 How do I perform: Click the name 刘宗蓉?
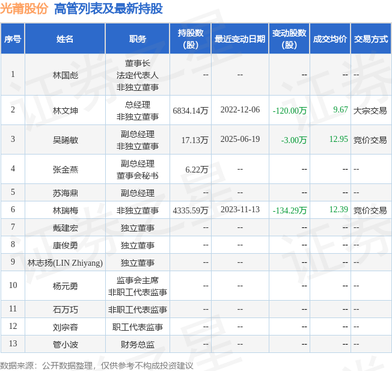[x=66, y=327]
